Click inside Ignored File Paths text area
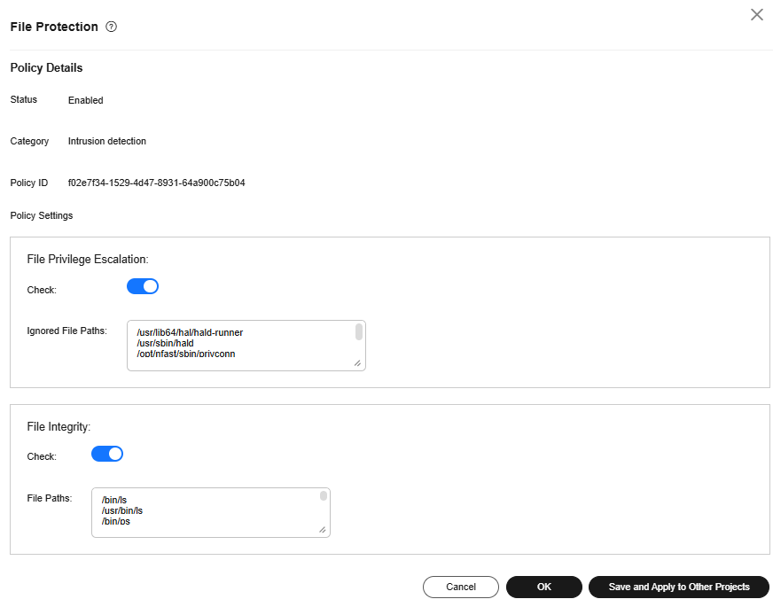The height and width of the screenshot is (607, 773). coord(246,346)
